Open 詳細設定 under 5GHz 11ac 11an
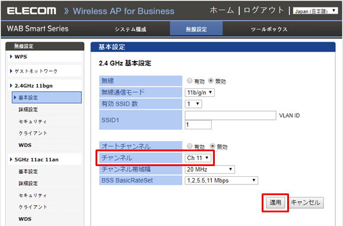Viewport: 343px width, 226px height. coord(28,183)
